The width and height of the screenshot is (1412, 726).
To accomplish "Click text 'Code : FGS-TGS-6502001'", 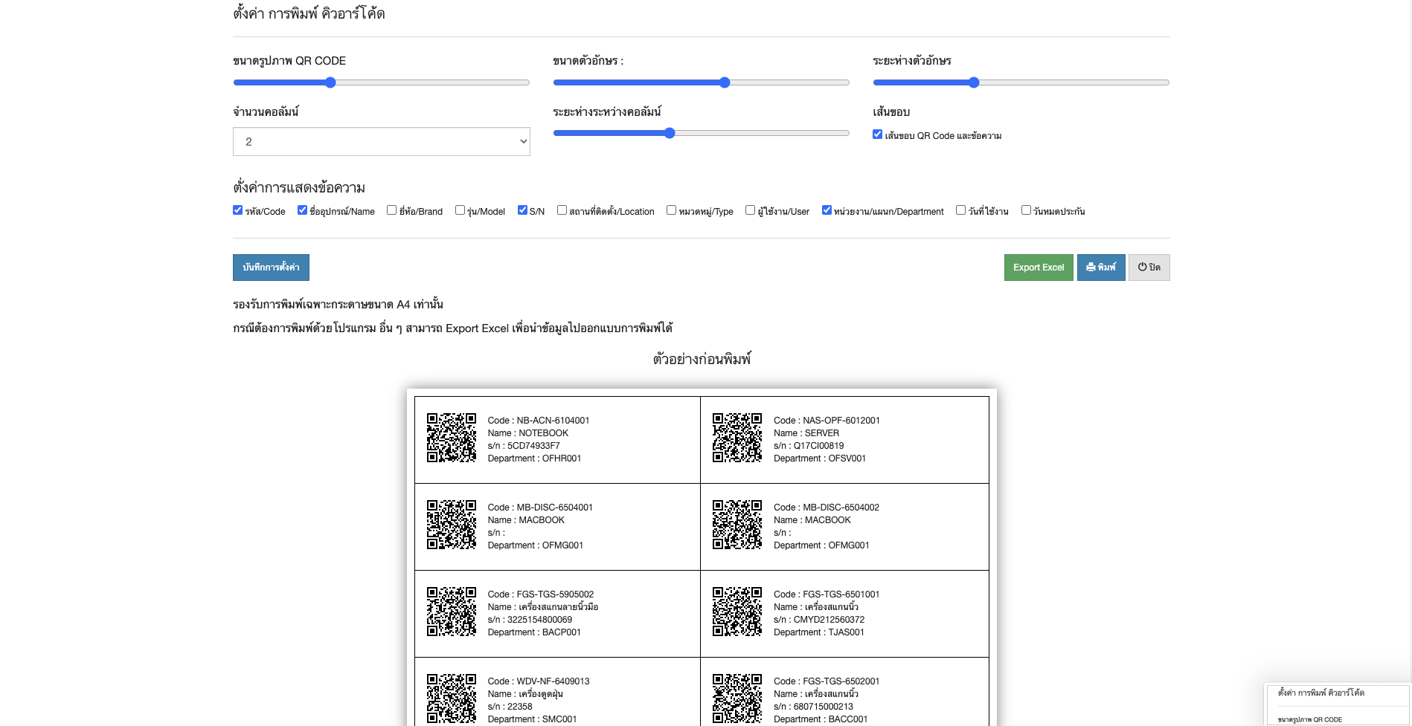I will click(827, 681).
